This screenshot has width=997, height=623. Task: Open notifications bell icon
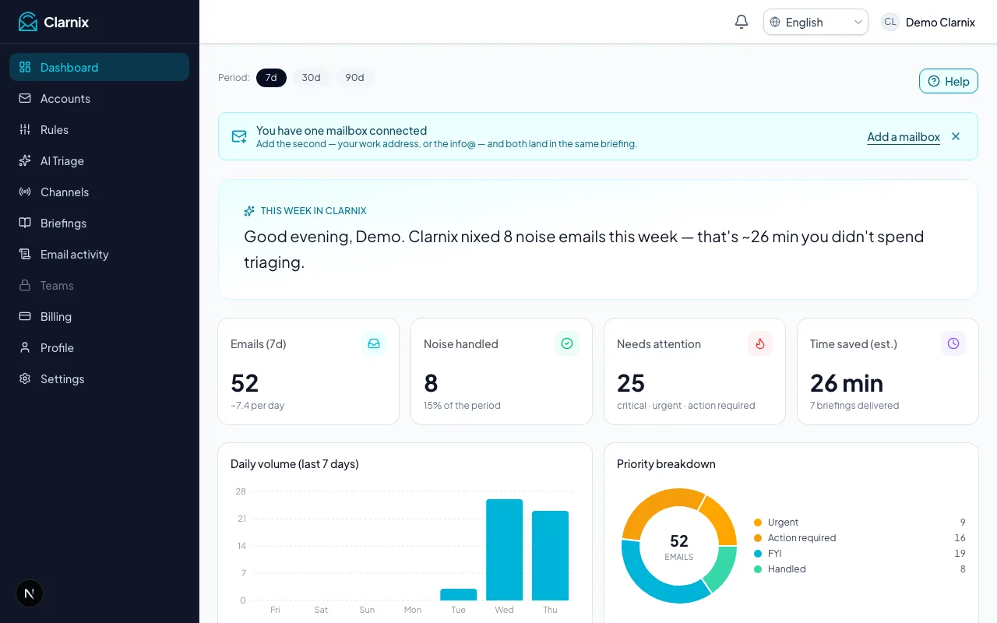click(x=742, y=22)
